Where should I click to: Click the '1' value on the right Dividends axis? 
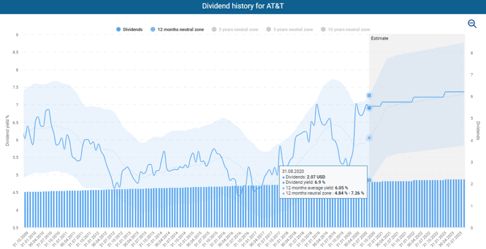coord(472,206)
